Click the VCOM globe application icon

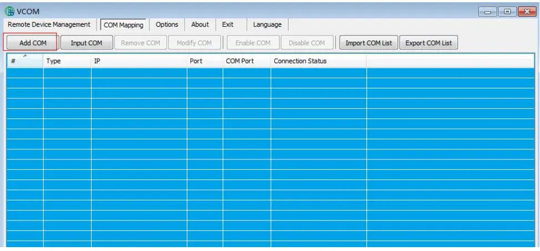pos(9,11)
